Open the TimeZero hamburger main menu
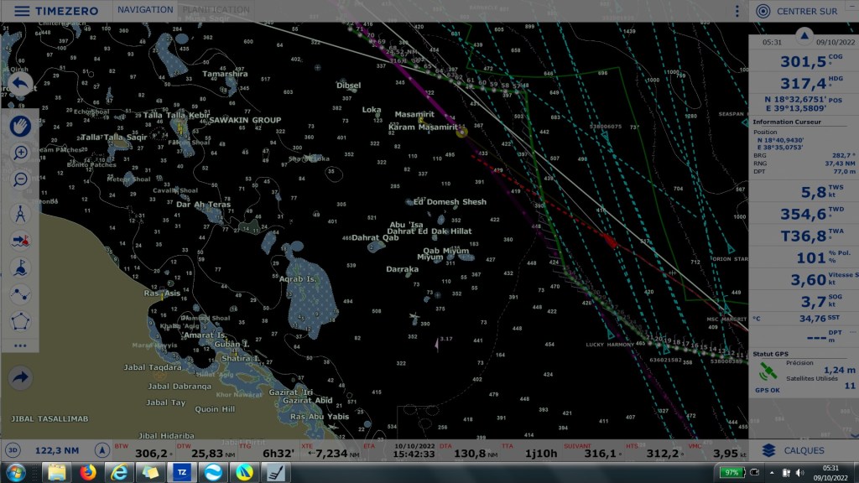Image resolution: width=859 pixels, height=483 pixels. [21, 12]
